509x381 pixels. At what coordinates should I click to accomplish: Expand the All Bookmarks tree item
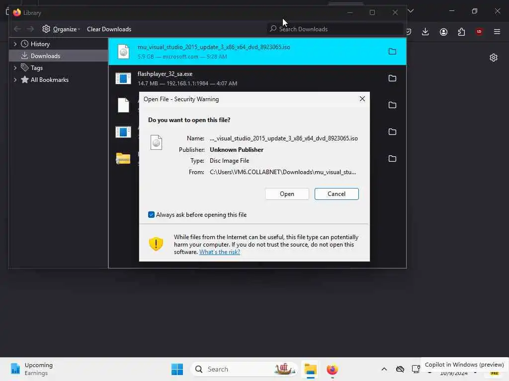[x=15, y=80]
